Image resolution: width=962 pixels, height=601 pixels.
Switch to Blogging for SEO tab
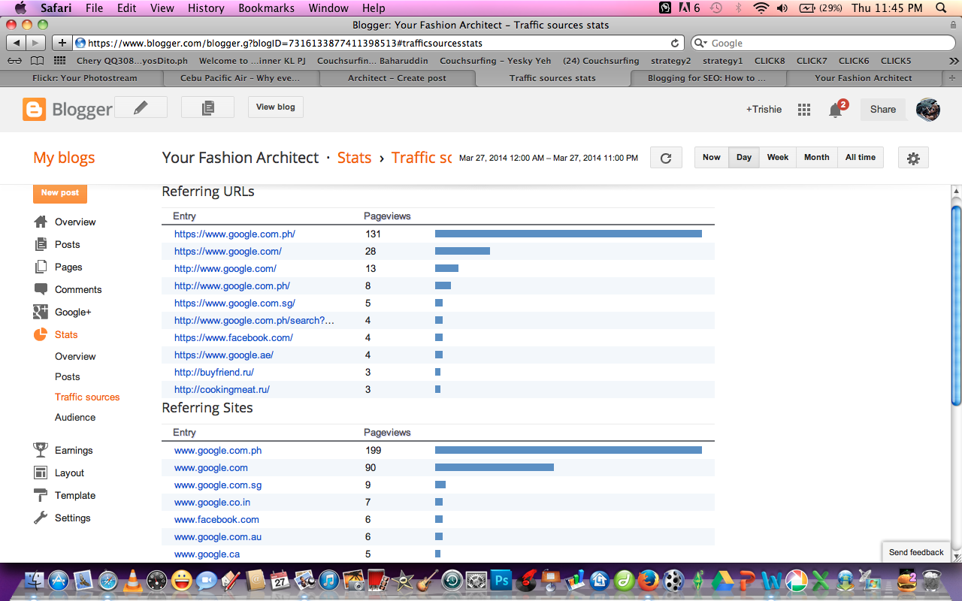[x=706, y=78]
